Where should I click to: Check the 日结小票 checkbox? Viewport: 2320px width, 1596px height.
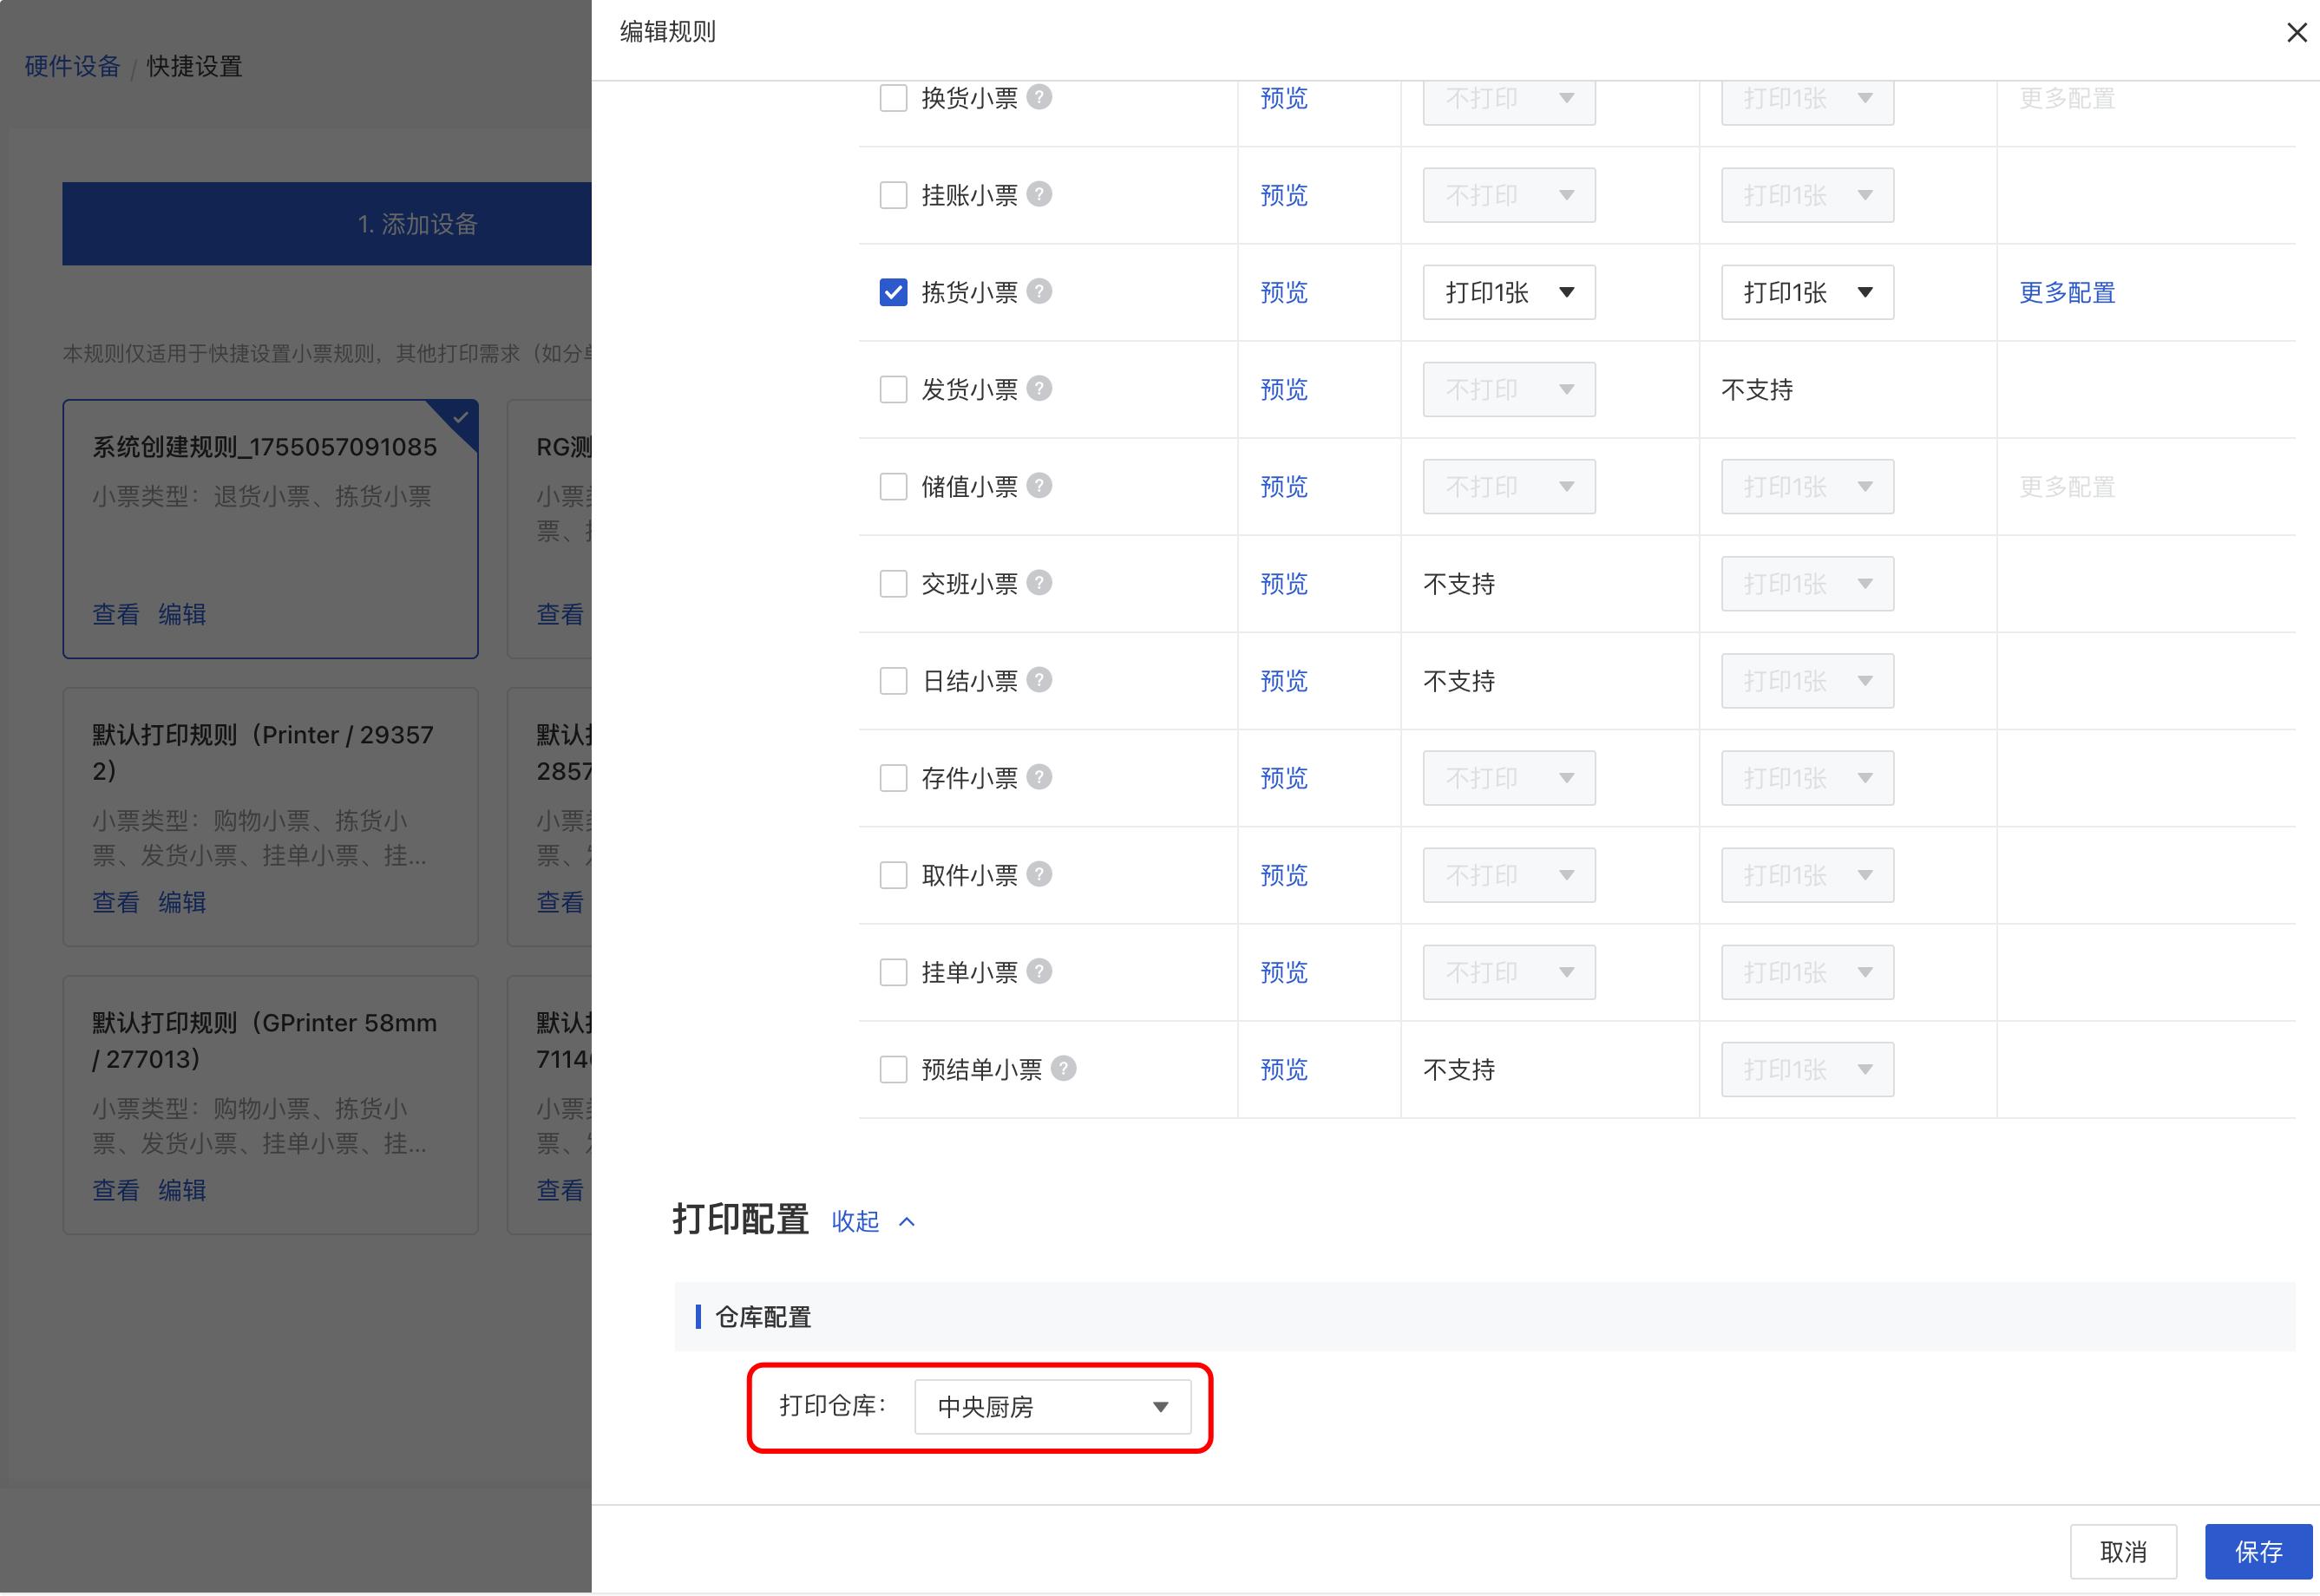893,681
